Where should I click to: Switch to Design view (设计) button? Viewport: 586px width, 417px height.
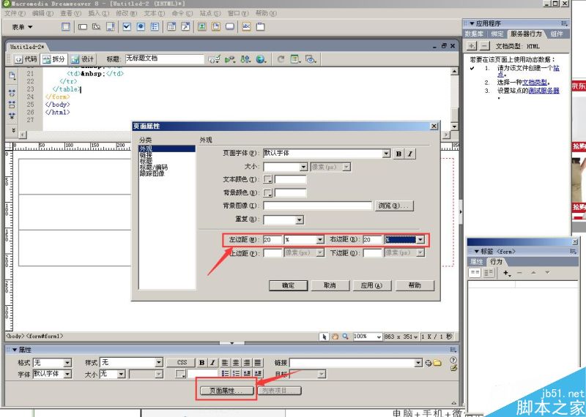point(83,59)
